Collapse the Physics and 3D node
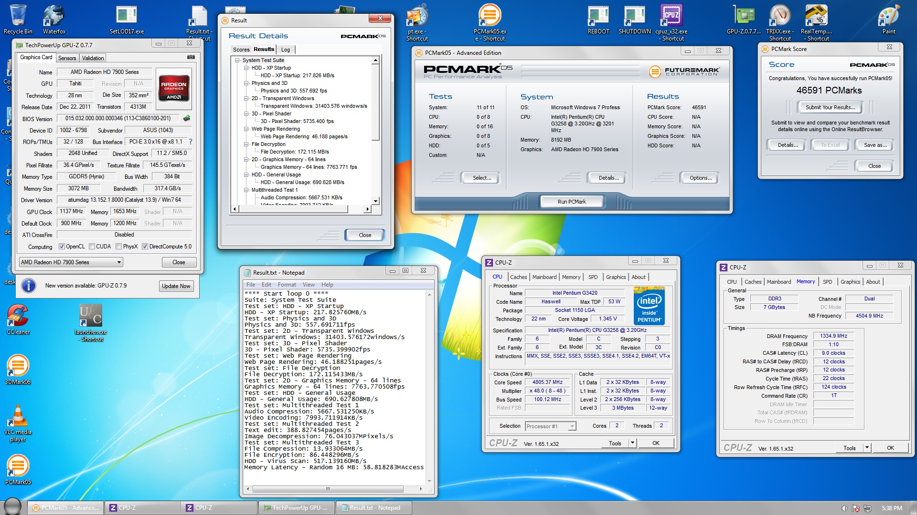The height and width of the screenshot is (515, 917). click(x=246, y=83)
